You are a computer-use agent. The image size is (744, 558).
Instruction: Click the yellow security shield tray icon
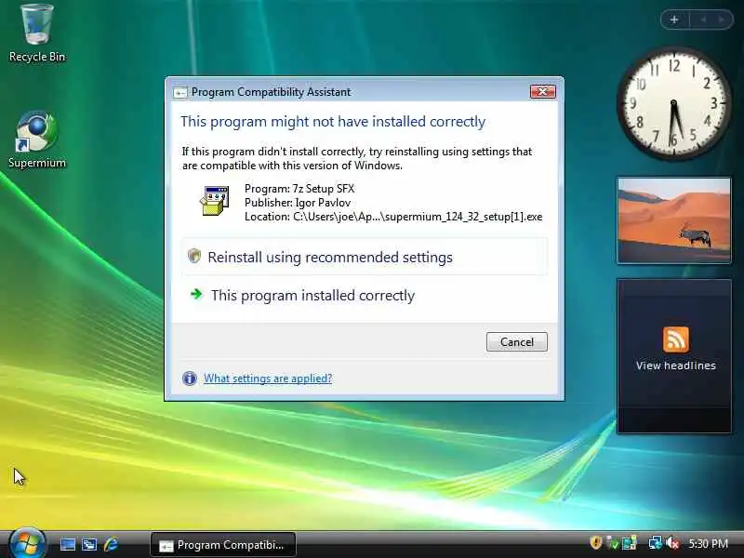596,542
